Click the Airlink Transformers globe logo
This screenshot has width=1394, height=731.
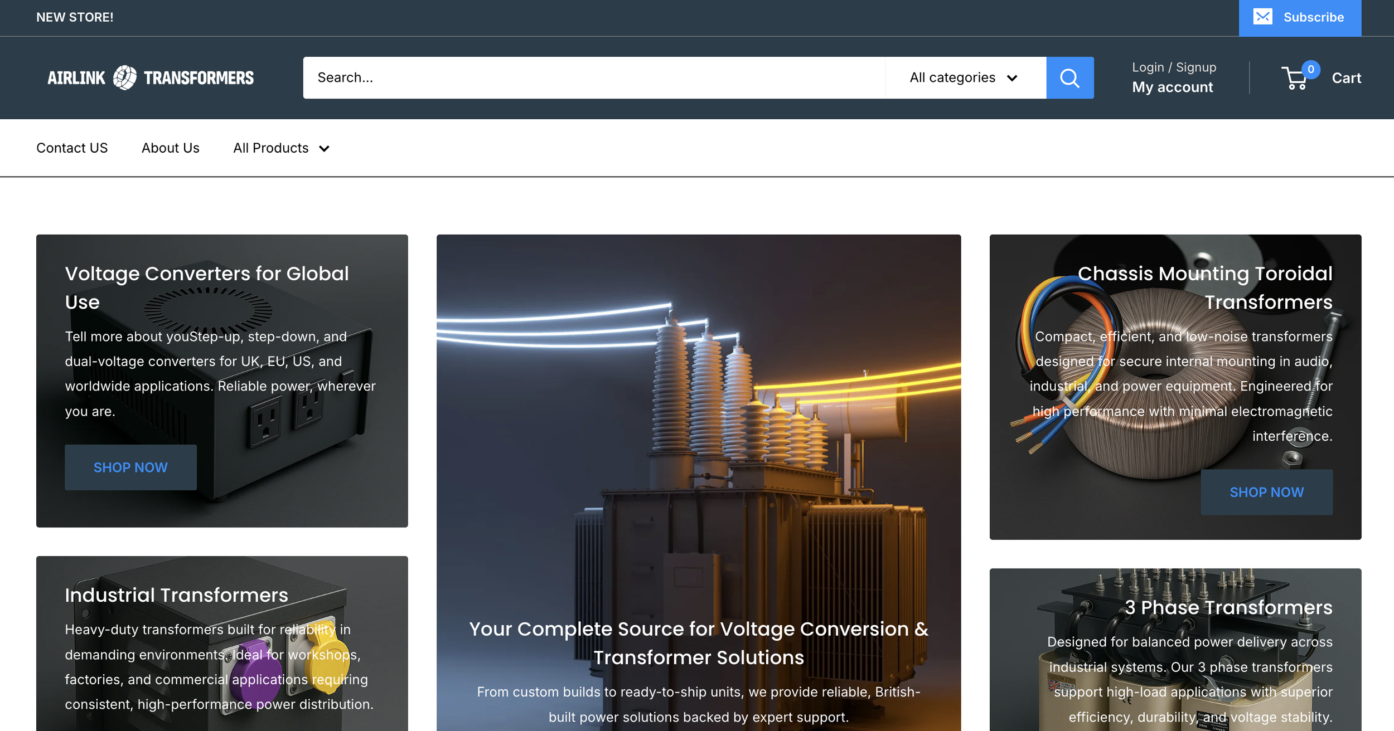[124, 77]
